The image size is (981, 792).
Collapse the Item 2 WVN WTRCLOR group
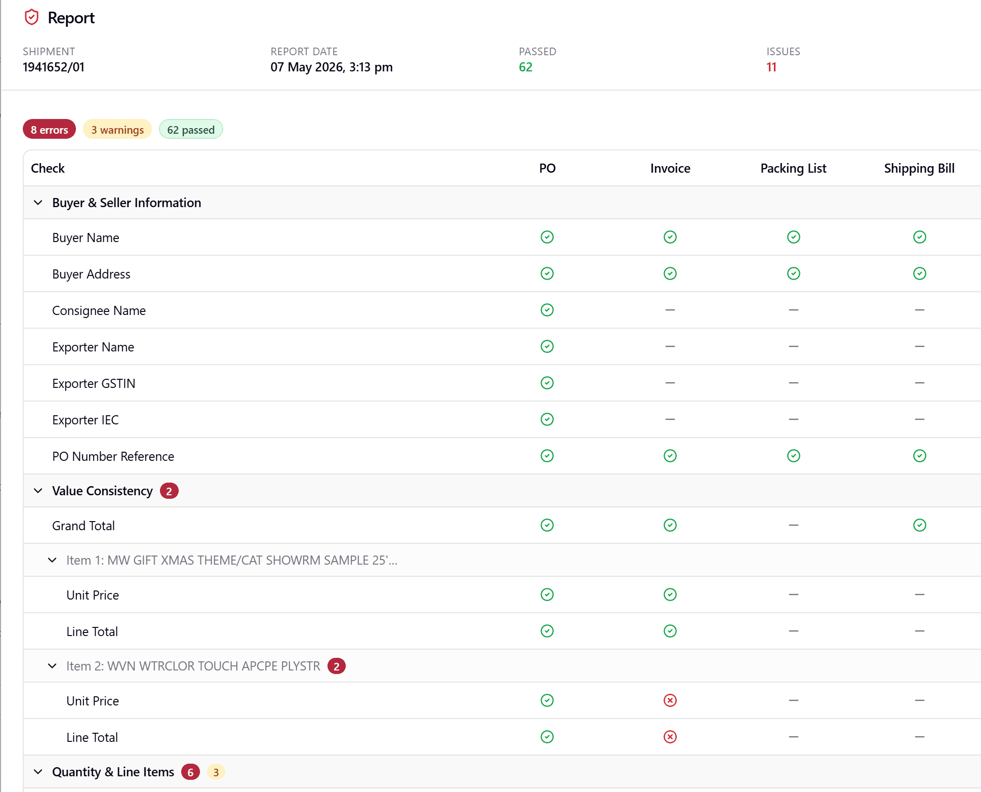pos(52,666)
